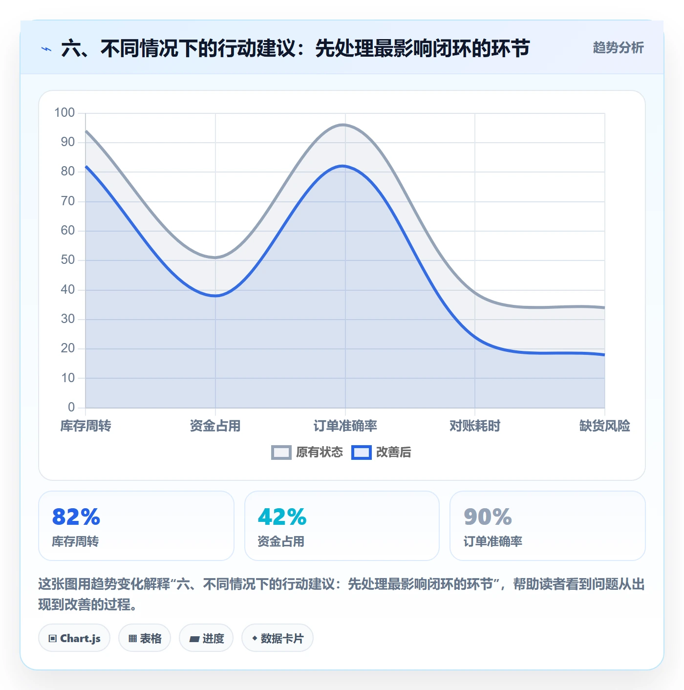Viewport: 684px width, 690px height.
Task: Click the 82% value text
Action: tap(76, 517)
